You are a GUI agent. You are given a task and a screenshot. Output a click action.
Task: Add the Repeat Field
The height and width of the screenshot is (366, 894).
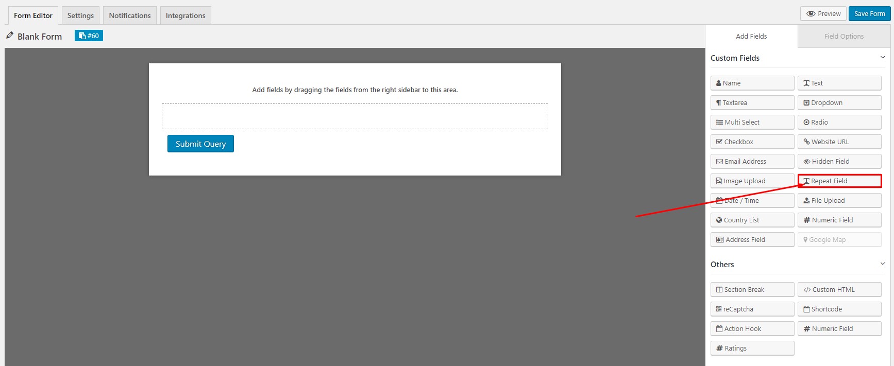(x=839, y=181)
